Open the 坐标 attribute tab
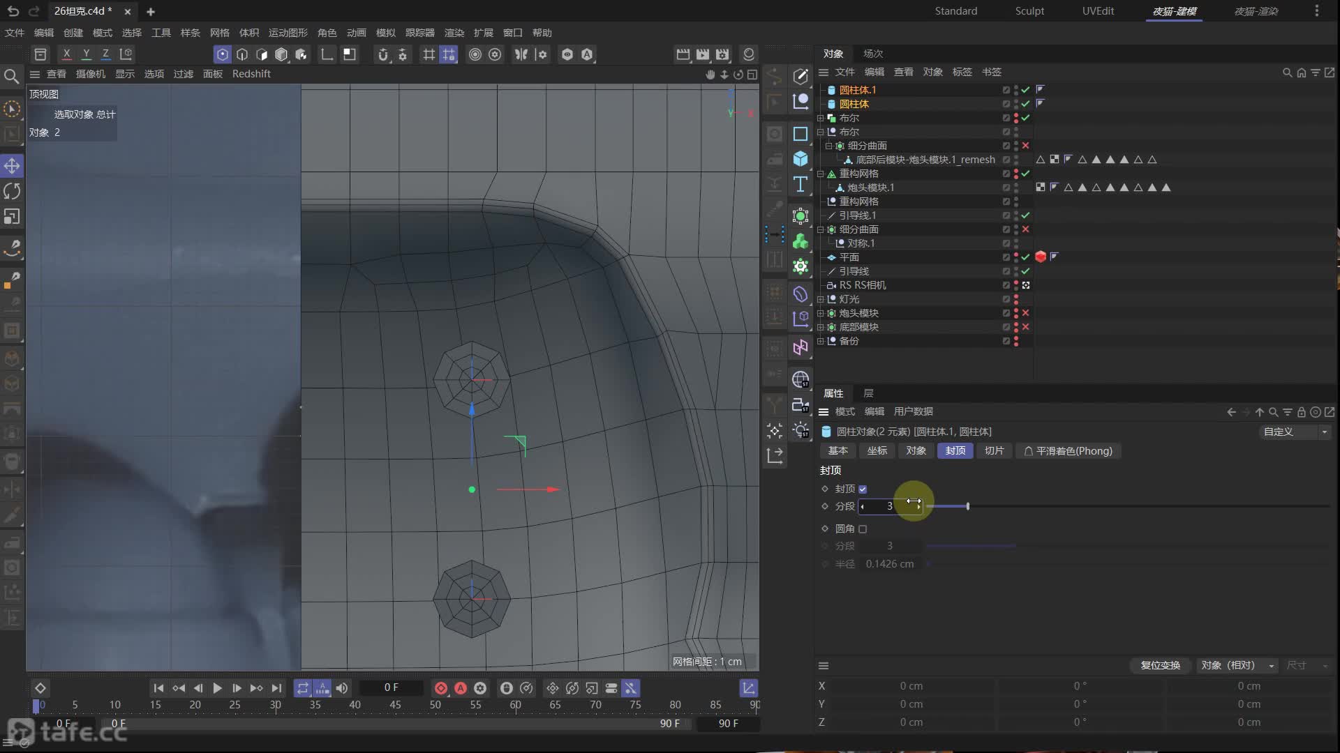The height and width of the screenshot is (753, 1340). point(877,451)
